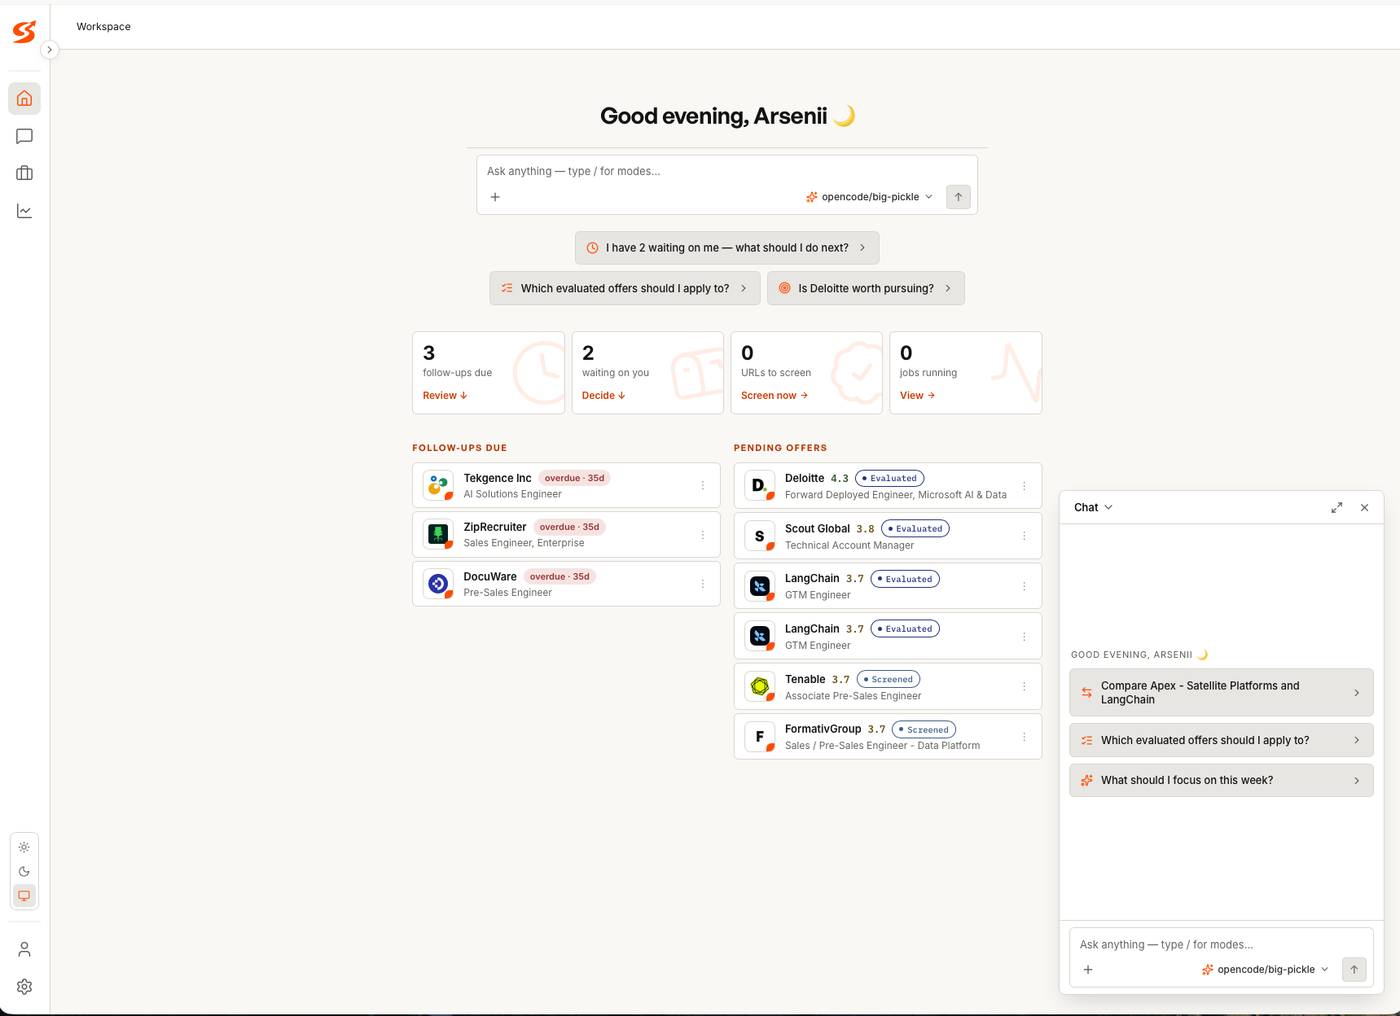Select chat-panel 'Which evaluated offers should I apply to?' suggestion

click(x=1221, y=740)
